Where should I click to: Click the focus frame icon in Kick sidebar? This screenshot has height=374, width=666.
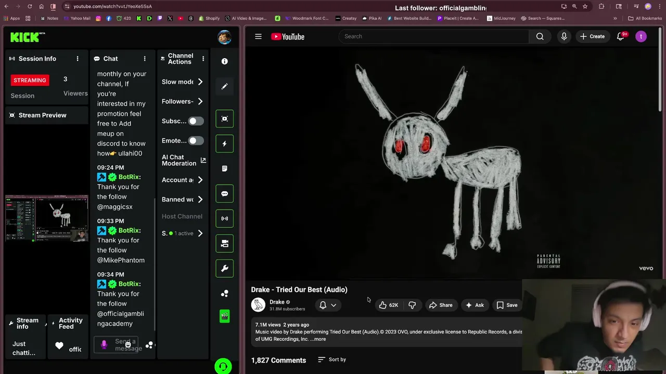point(225,118)
